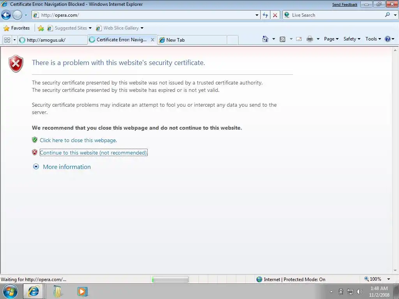The image size is (399, 299).
Task: Go back with the Back arrow button
Action: click(x=6, y=15)
